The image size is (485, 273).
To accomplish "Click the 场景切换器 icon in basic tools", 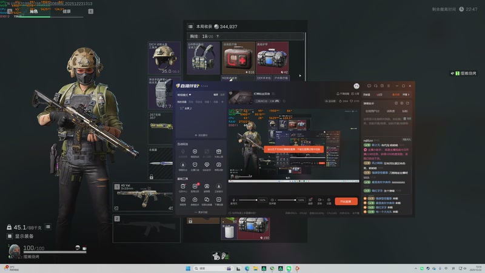I will click(x=207, y=201).
